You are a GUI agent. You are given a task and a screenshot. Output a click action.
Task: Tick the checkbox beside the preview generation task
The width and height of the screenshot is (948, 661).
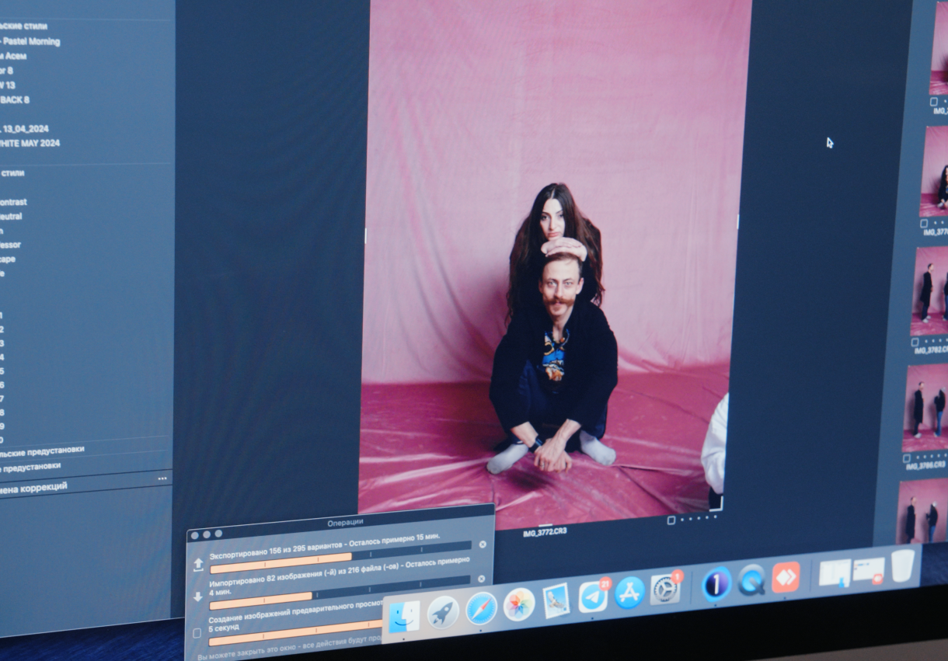click(197, 633)
